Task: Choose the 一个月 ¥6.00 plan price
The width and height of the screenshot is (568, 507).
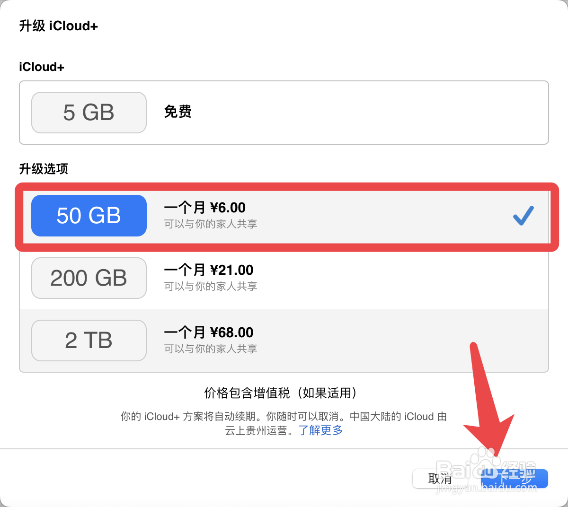Action: tap(204, 208)
